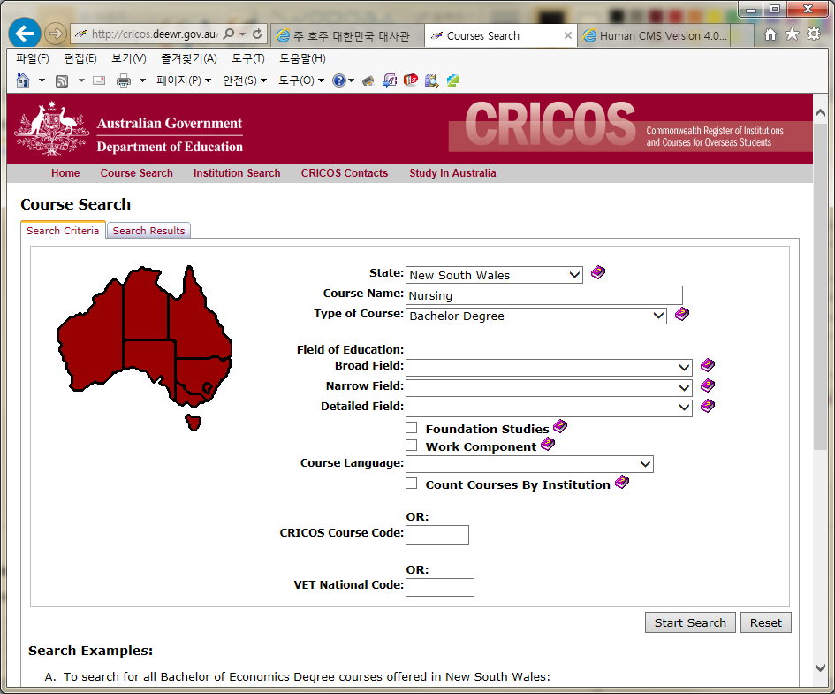Click the printer icon in toolbar
Screen dimensions: 835x694
(124, 80)
